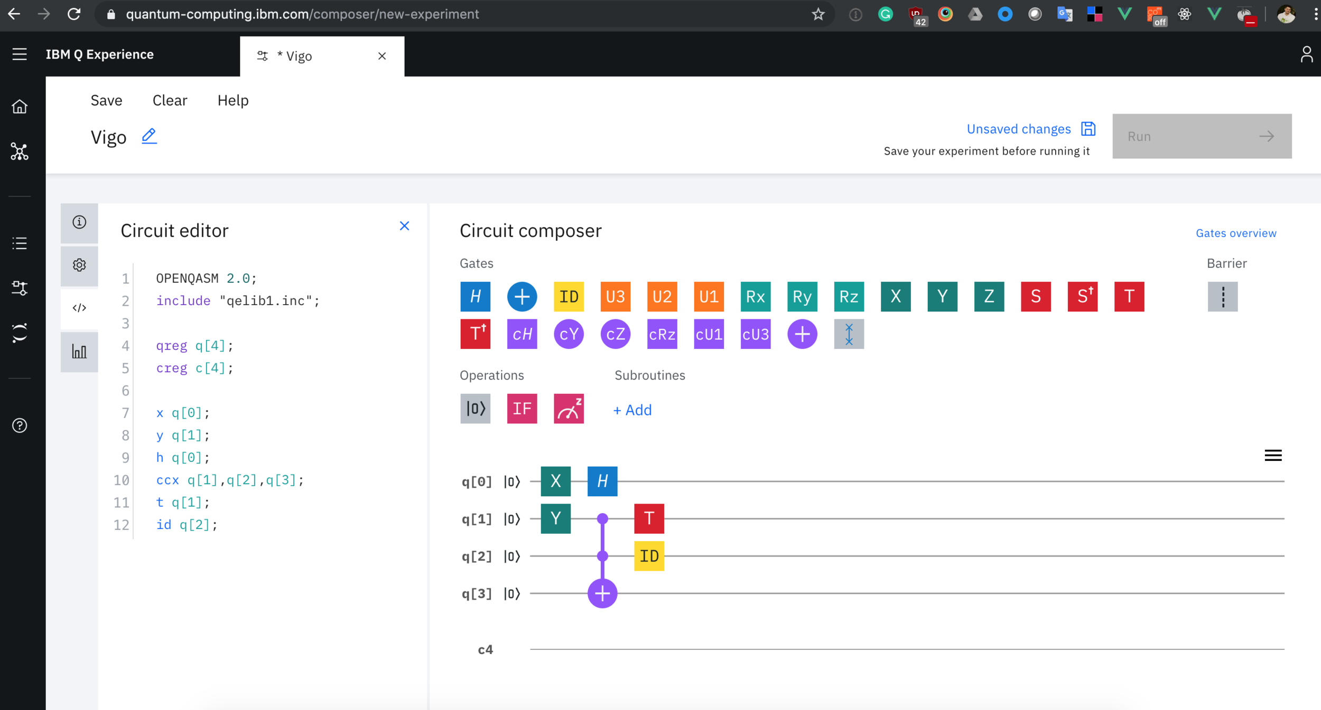The width and height of the screenshot is (1321, 710).
Task: Select the yellow ID gate swatch
Action: pos(569,296)
